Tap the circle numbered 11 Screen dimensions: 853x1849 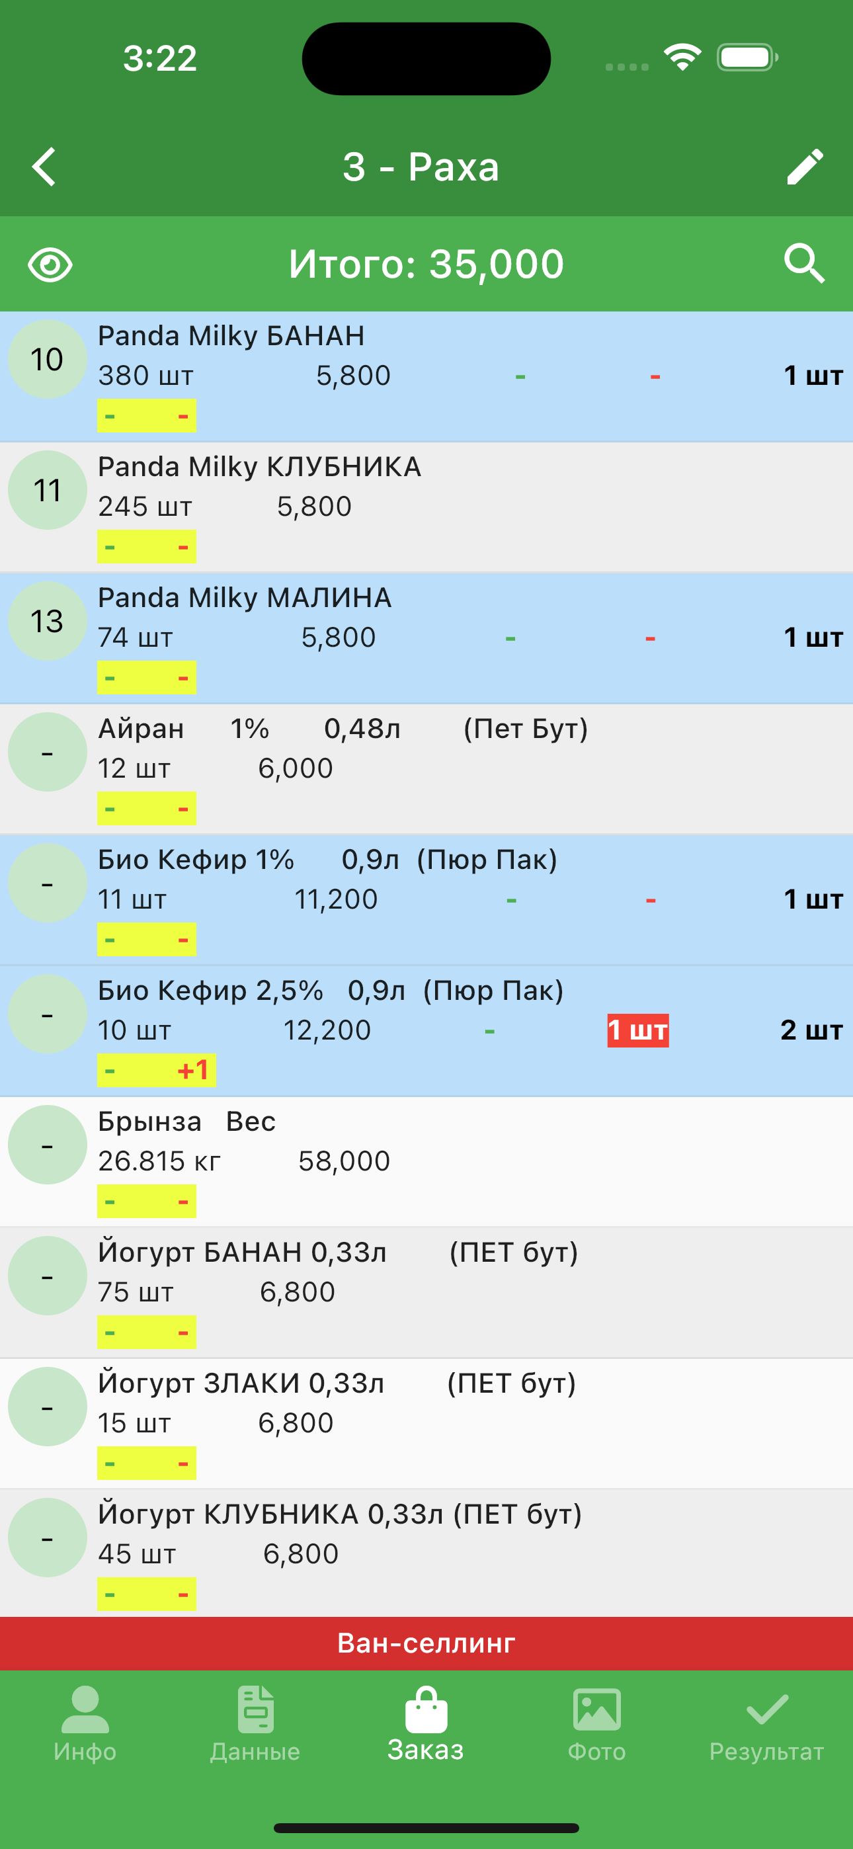tap(48, 490)
